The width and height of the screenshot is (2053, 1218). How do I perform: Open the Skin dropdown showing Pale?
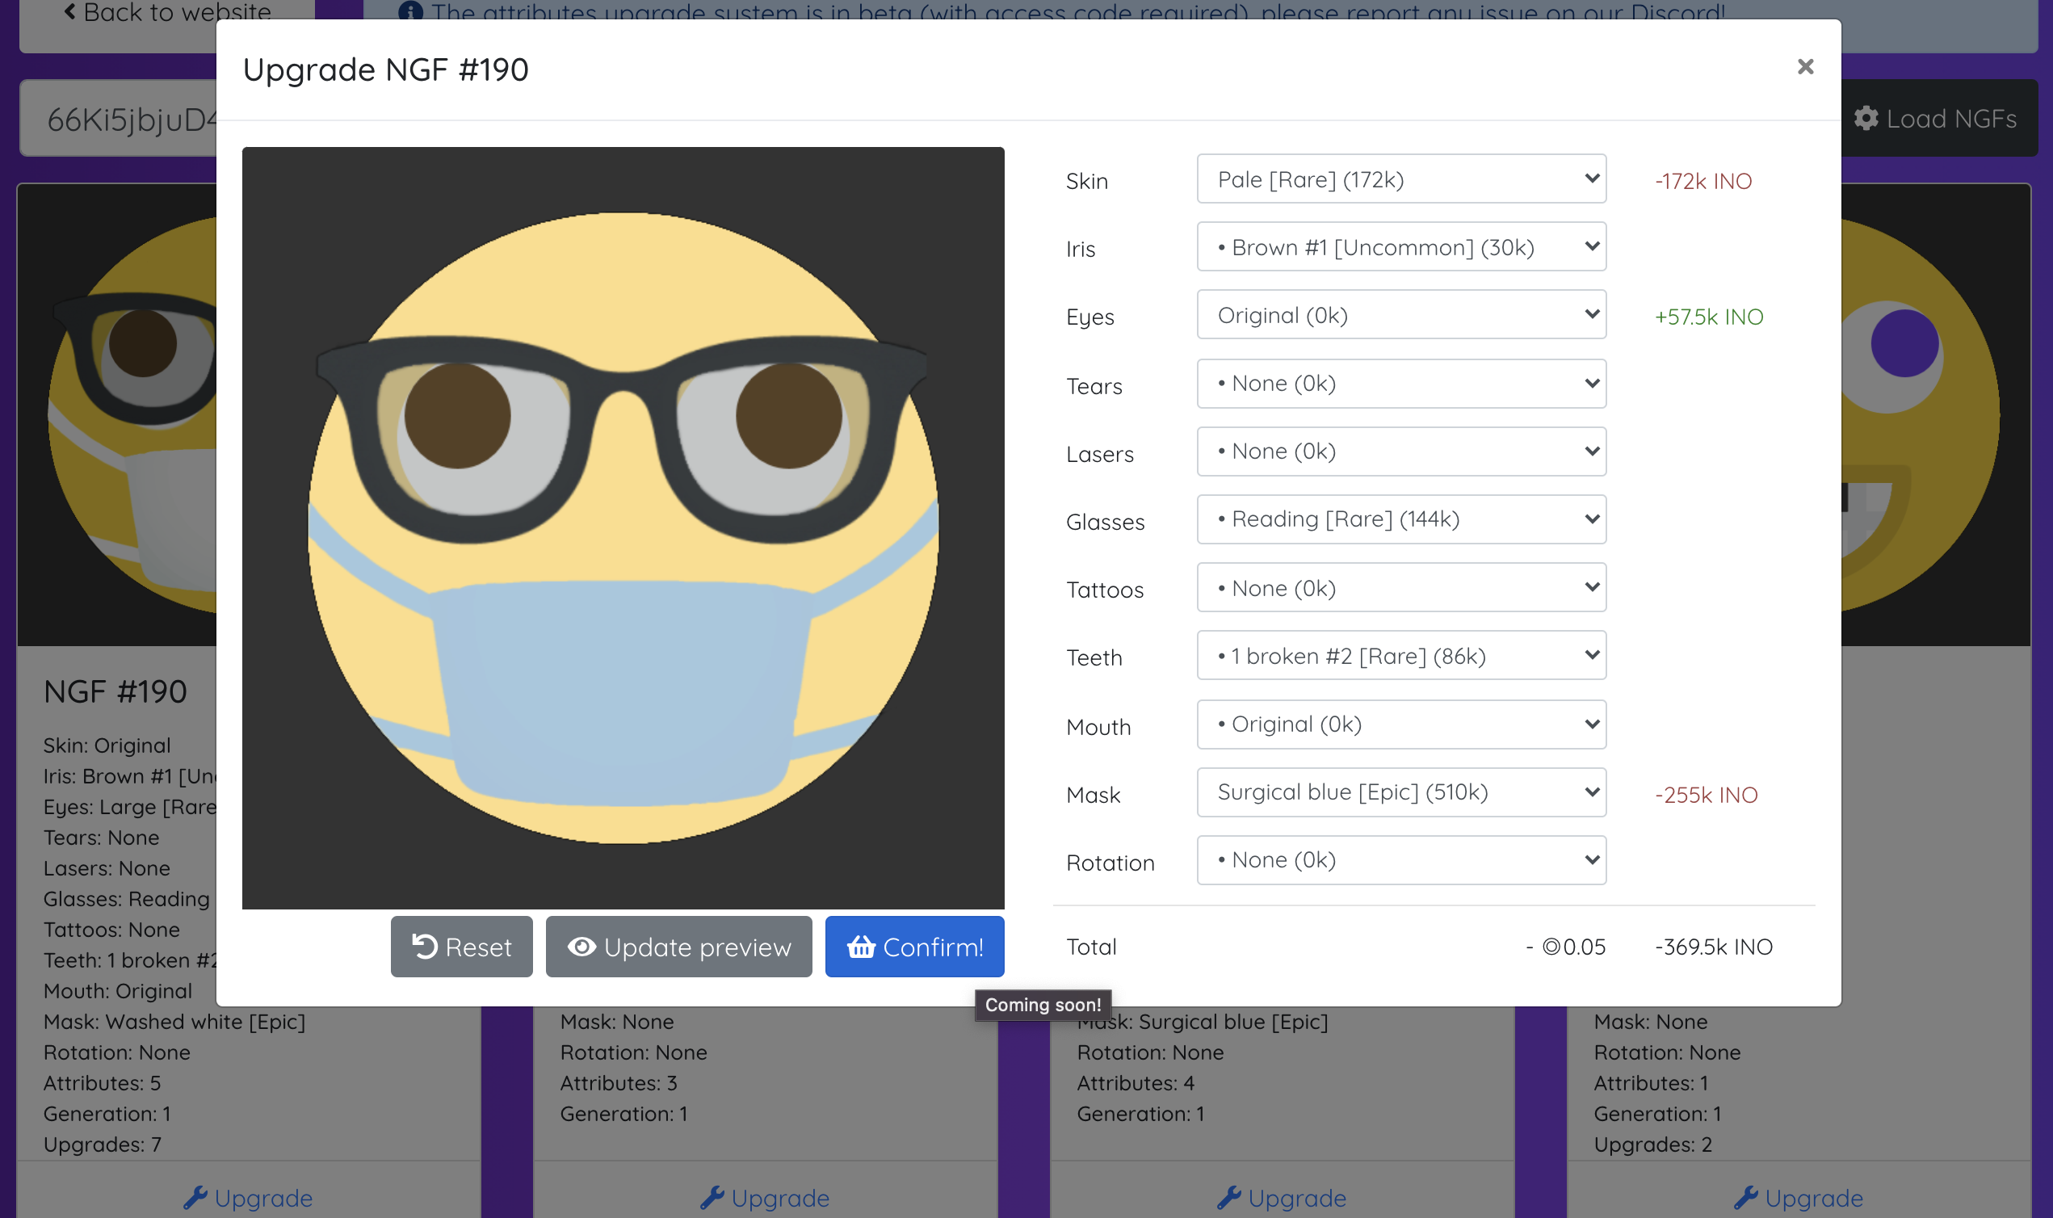point(1400,179)
